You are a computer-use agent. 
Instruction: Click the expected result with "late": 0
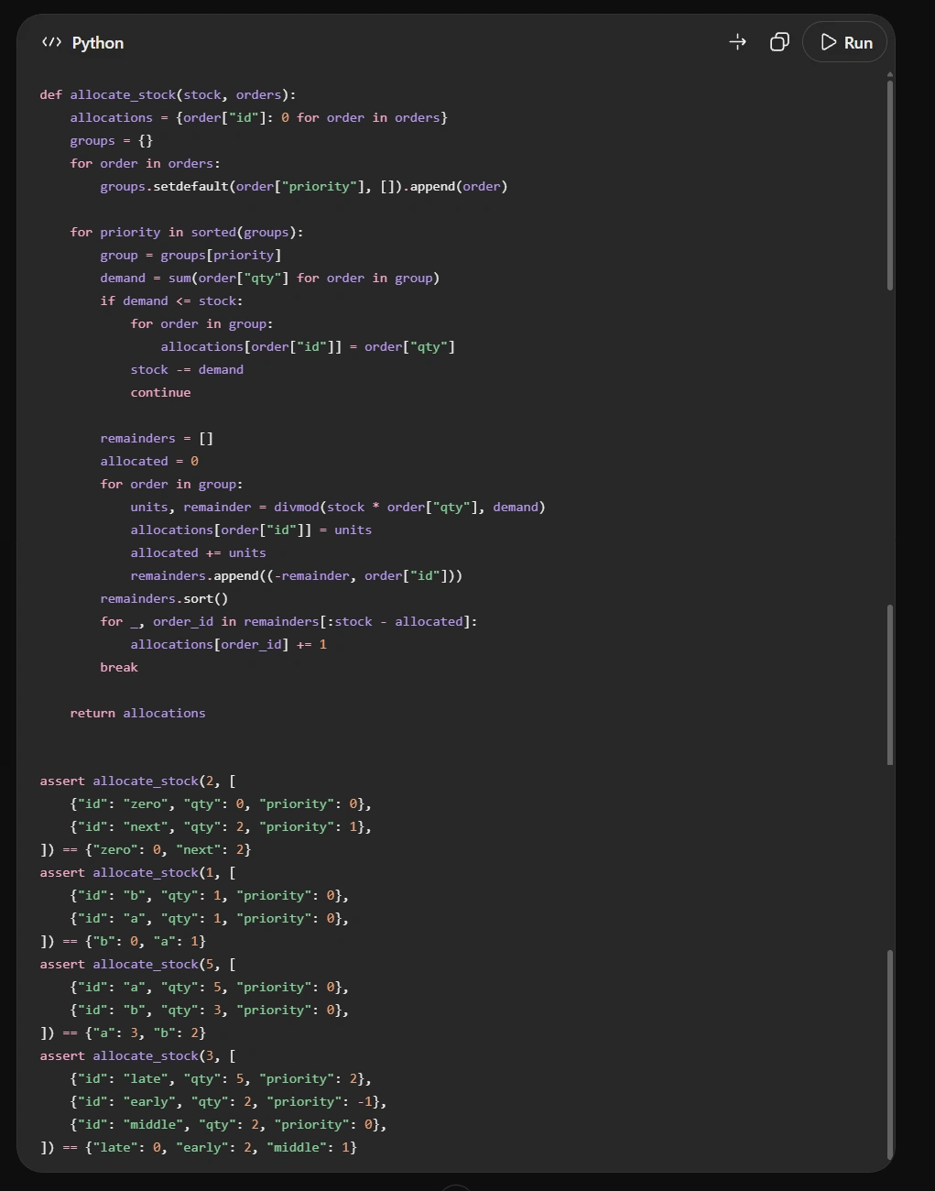click(x=221, y=1147)
